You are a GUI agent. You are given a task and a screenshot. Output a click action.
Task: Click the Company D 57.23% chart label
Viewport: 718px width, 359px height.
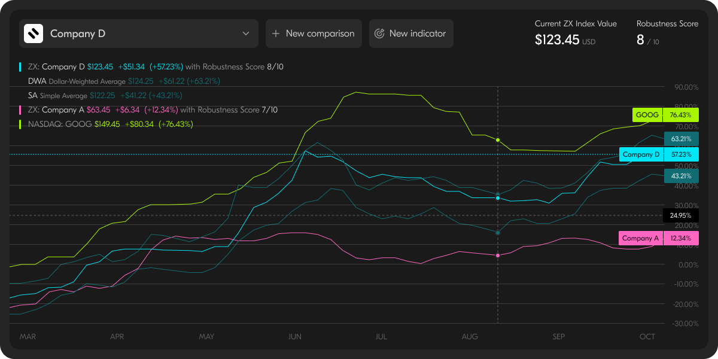point(659,154)
